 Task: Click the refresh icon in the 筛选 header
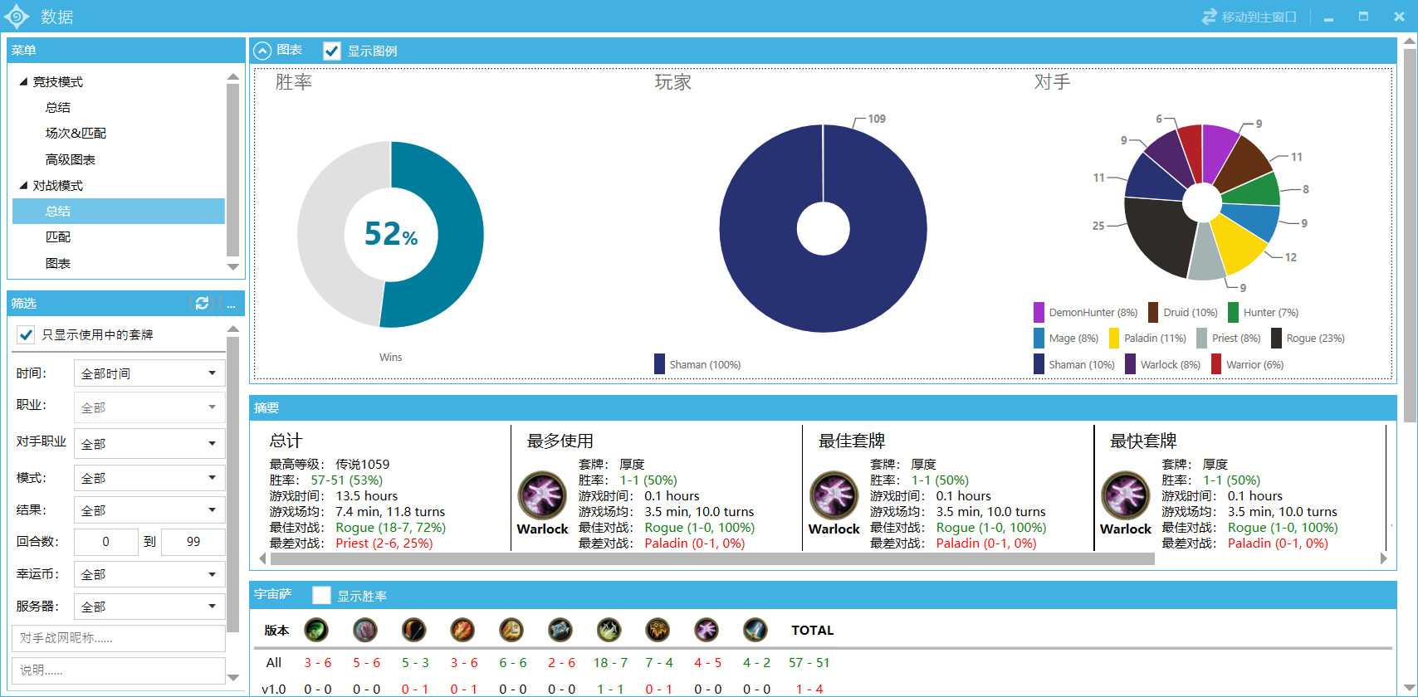pos(202,303)
